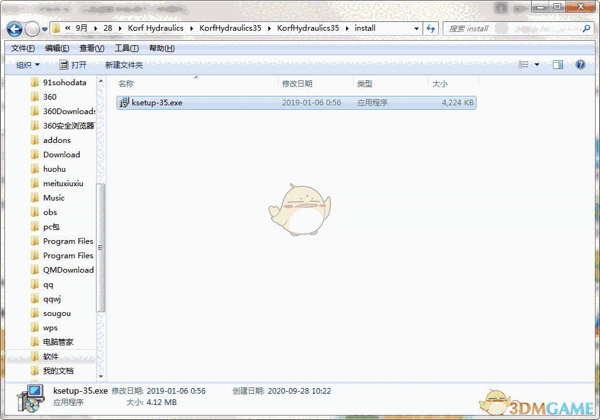
Task: Open the 组织 dropdown menu
Action: pos(28,65)
